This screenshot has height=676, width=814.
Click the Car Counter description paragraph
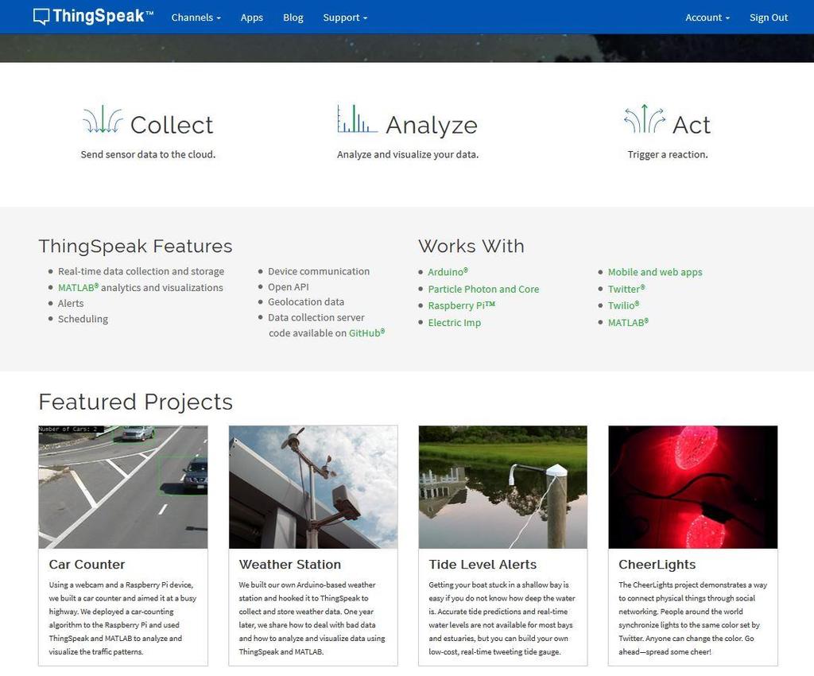[123, 618]
